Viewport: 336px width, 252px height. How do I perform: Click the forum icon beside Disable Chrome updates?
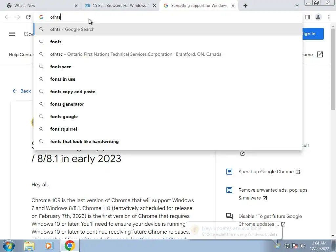[x=229, y=216]
